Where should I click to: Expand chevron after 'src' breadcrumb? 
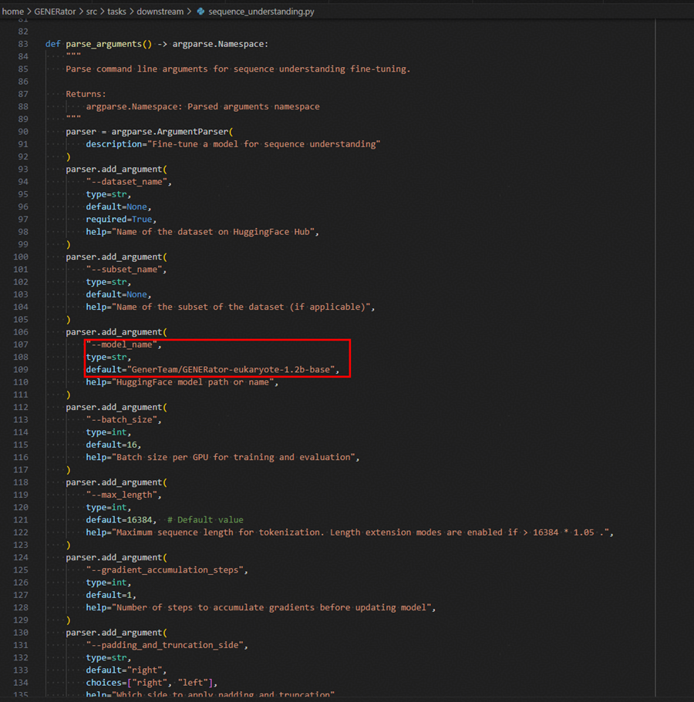point(102,12)
